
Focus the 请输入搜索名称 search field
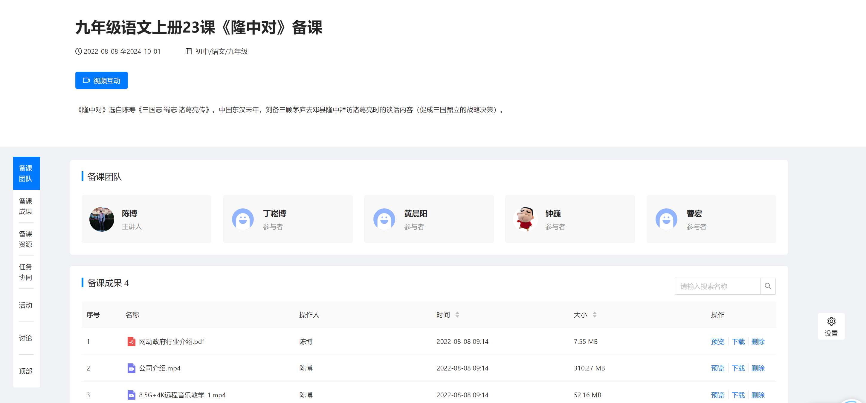click(717, 286)
